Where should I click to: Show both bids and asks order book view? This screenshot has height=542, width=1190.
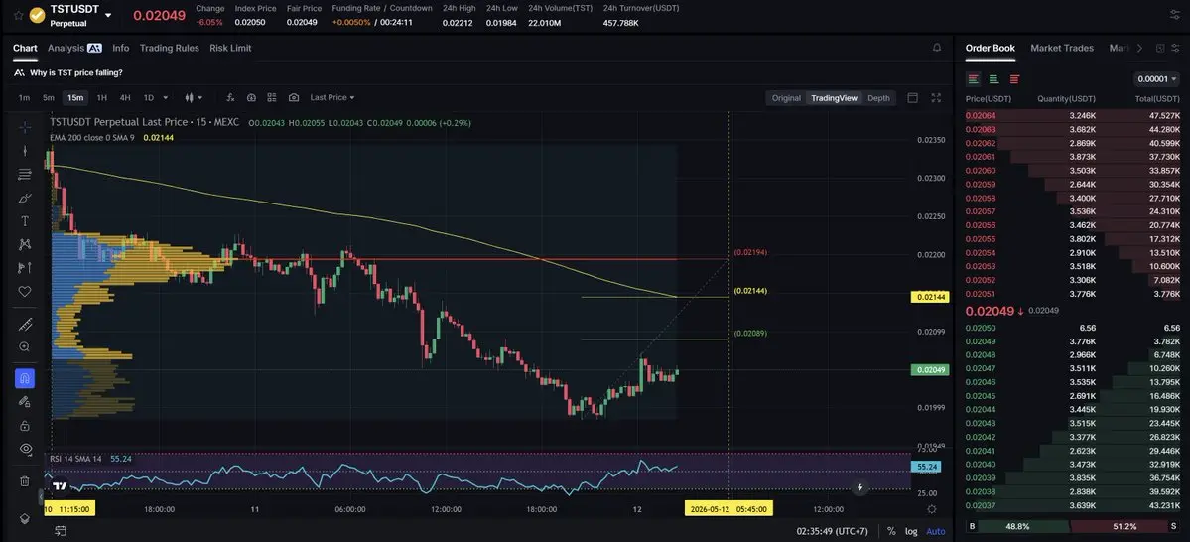pos(973,79)
